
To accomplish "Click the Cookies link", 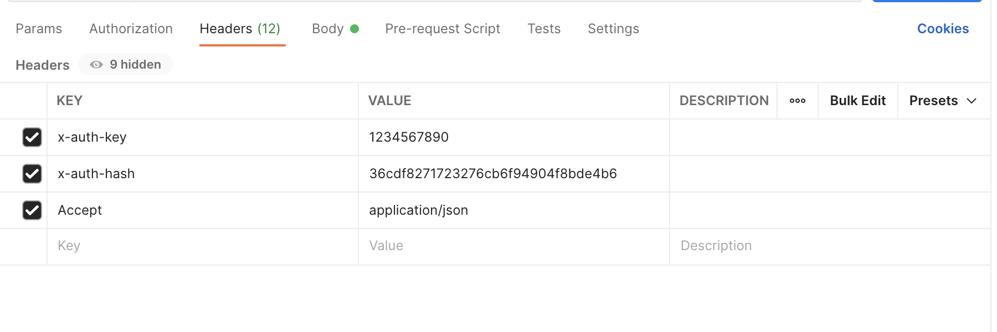I will pos(943,29).
